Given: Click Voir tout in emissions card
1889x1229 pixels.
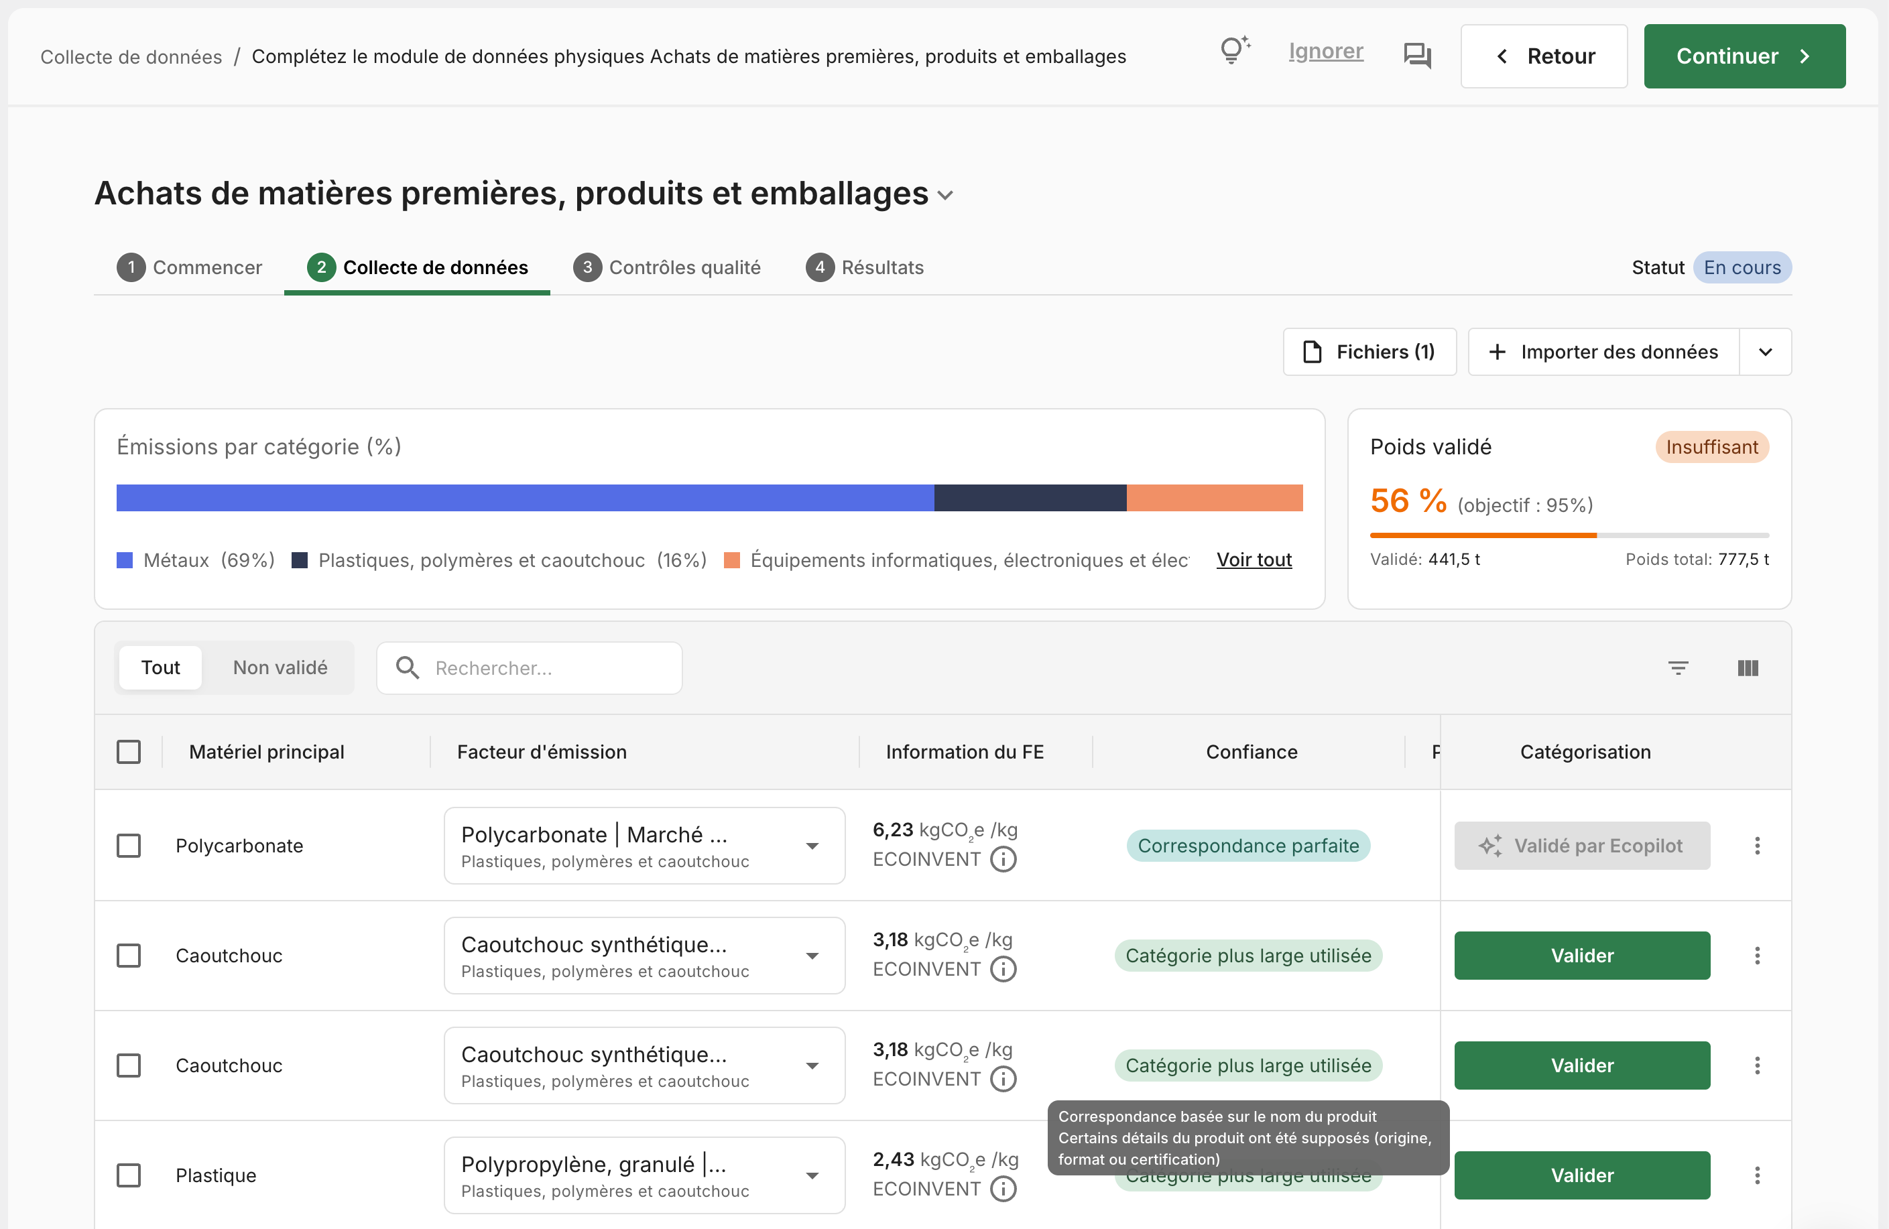Looking at the screenshot, I should tap(1254, 560).
